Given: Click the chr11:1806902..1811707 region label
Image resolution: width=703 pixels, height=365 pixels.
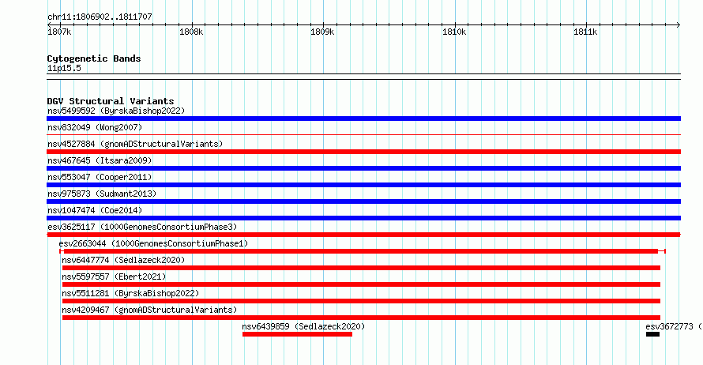Looking at the screenshot, I should pos(100,17).
